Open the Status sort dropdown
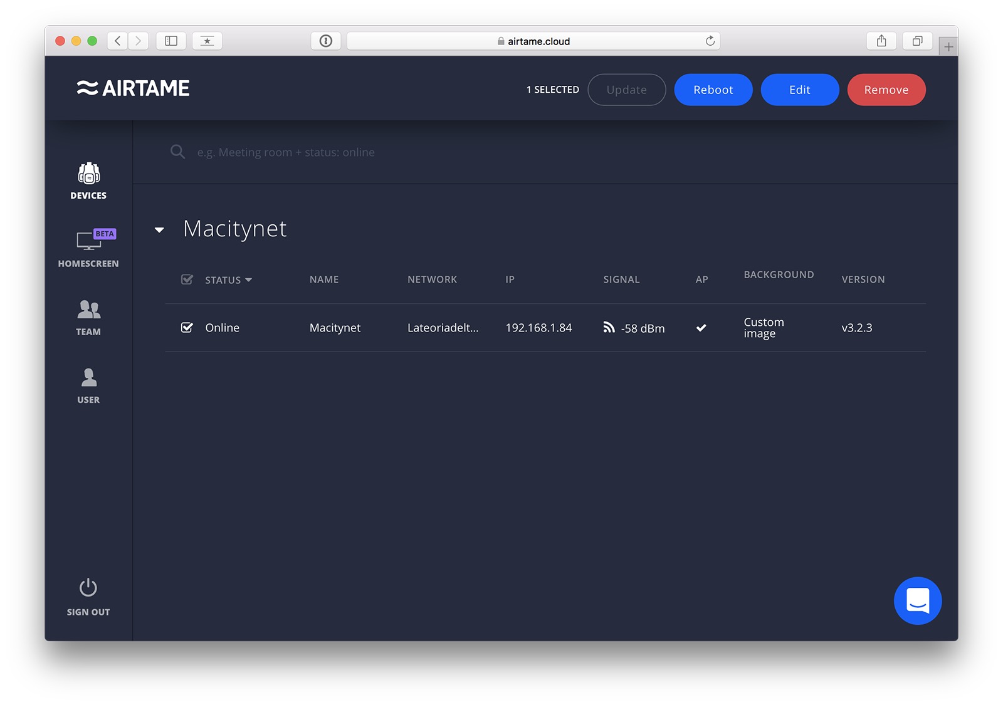Screen dimensions: 1003x705 coord(229,280)
